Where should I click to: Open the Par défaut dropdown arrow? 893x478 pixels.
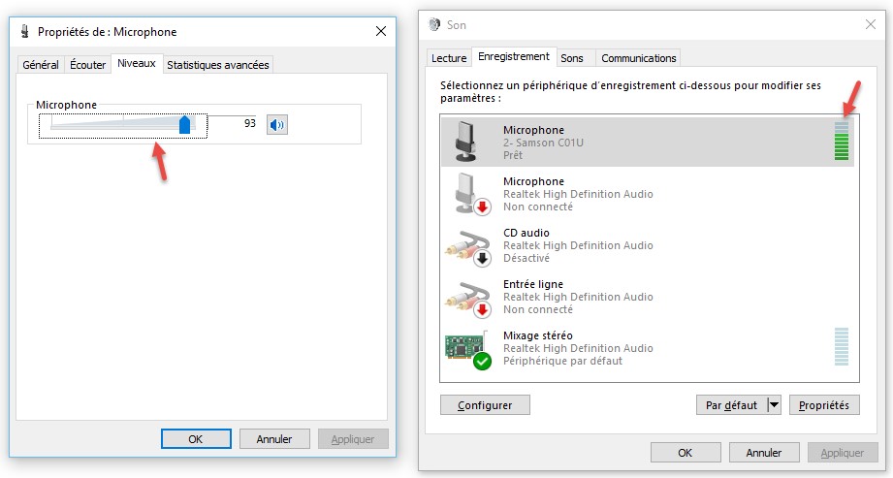(773, 405)
